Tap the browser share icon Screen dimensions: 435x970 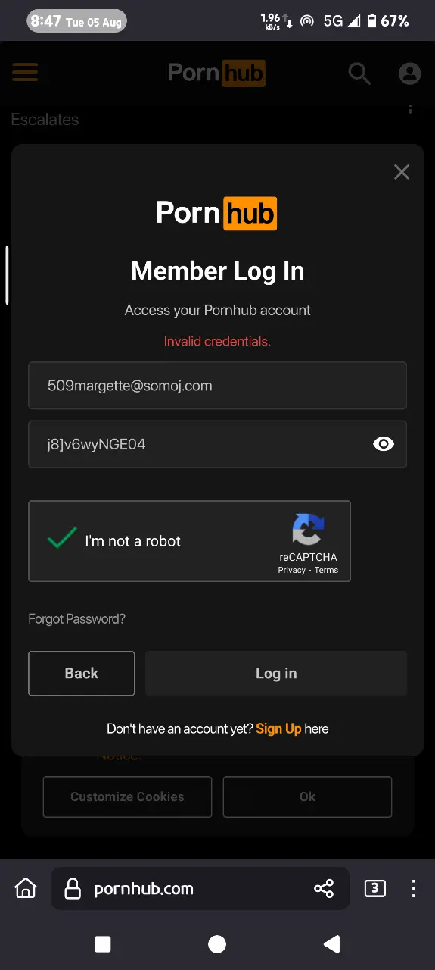pyautogui.click(x=324, y=888)
